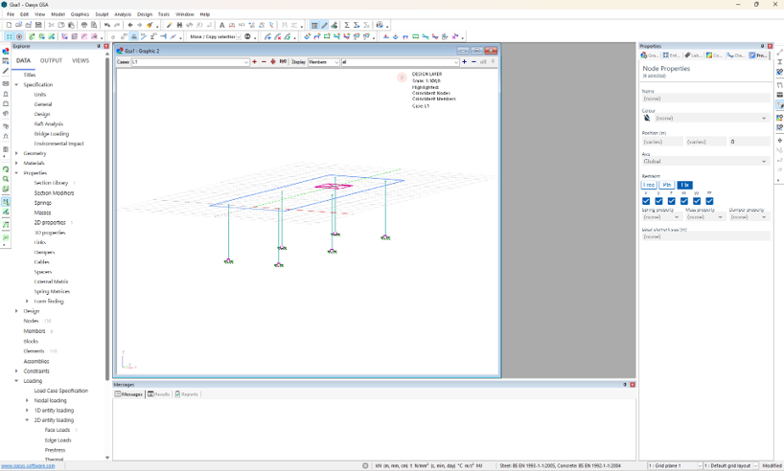Open the Sculpt menu

102,14
